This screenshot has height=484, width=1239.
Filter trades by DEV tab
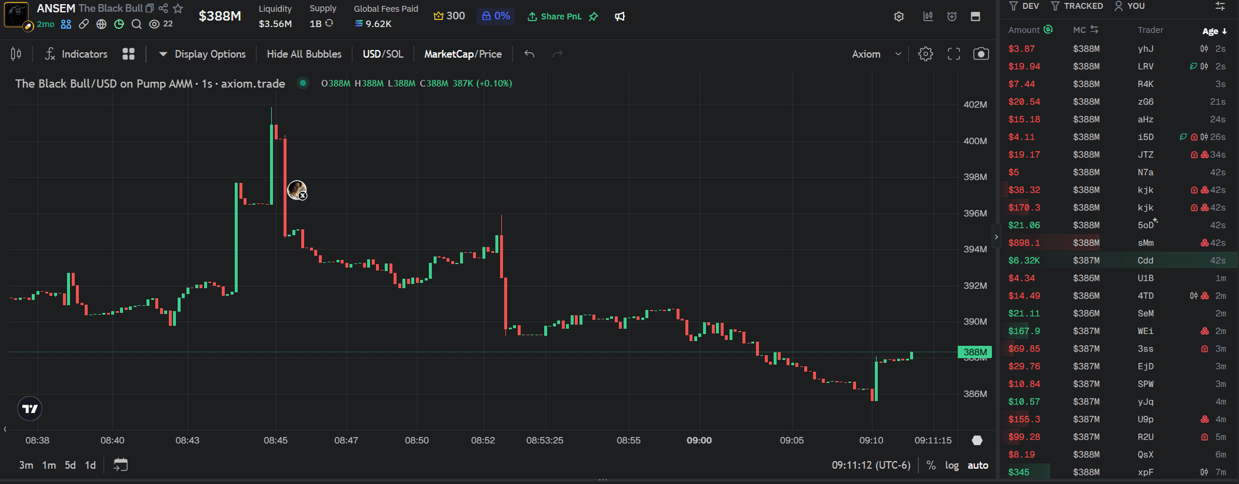pos(1024,6)
